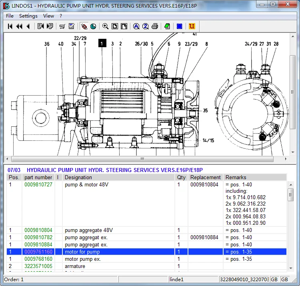Select the 'armature' parts row

pyautogui.click(x=75, y=266)
